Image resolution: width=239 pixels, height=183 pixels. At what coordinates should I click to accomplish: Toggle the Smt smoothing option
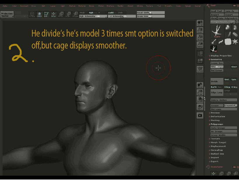click(227, 80)
